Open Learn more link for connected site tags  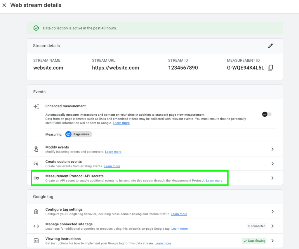tap(180, 229)
